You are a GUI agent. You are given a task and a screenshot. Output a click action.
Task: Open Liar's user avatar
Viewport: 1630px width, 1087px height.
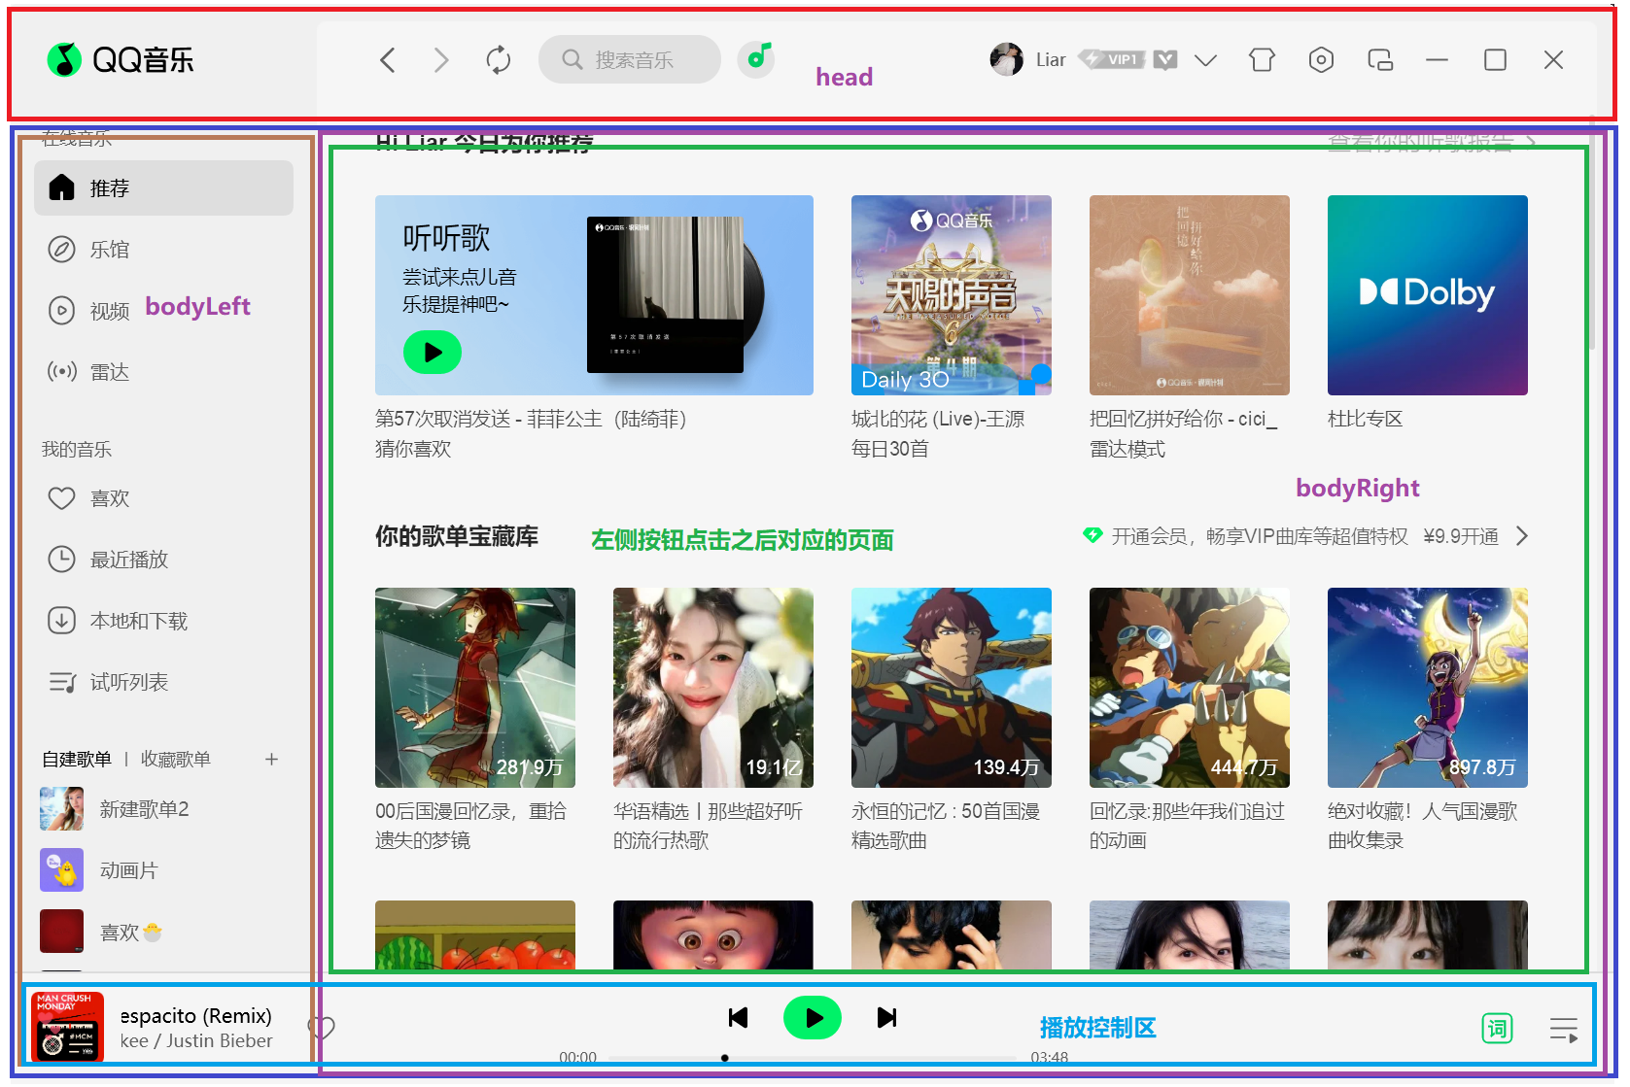pos(1006,59)
